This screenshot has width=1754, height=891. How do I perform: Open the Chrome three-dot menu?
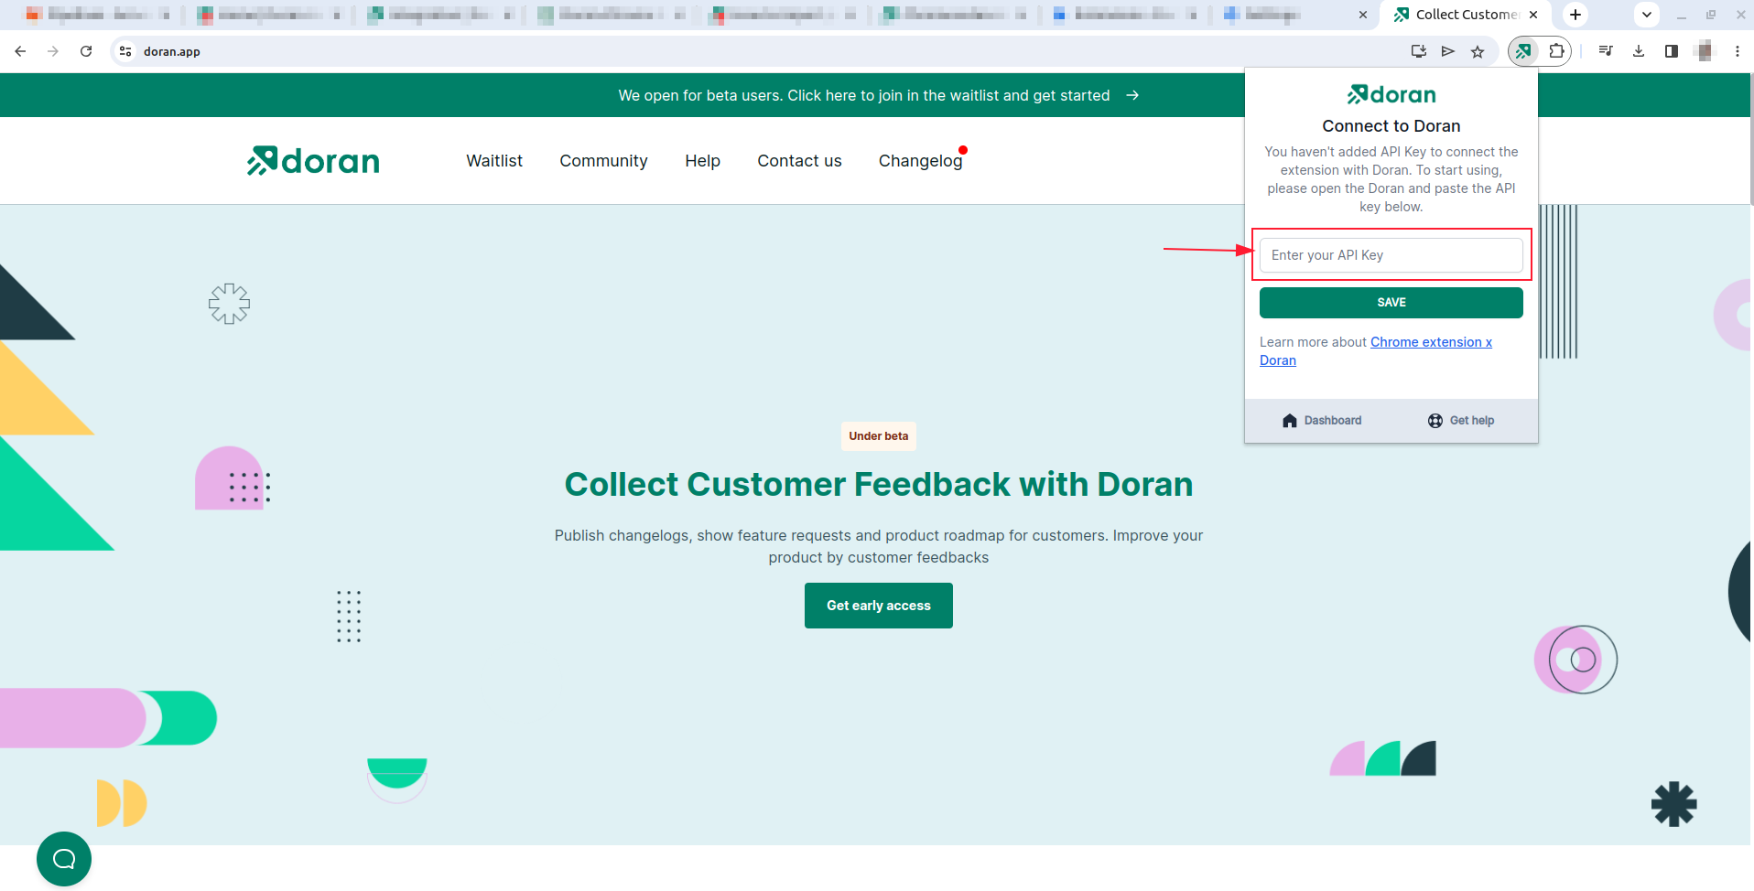click(x=1738, y=51)
